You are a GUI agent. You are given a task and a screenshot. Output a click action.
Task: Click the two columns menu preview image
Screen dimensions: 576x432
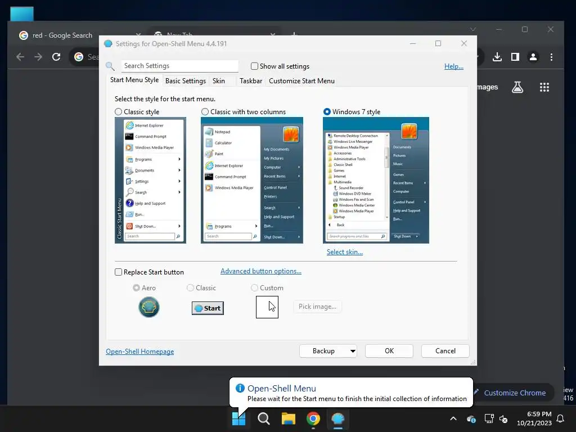click(252, 180)
